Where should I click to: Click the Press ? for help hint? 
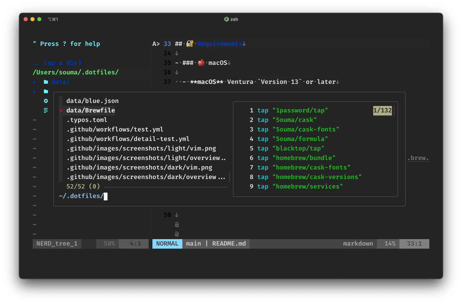pos(66,44)
